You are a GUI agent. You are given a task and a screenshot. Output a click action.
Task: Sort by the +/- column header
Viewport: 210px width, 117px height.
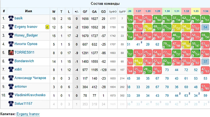pos(76,11)
